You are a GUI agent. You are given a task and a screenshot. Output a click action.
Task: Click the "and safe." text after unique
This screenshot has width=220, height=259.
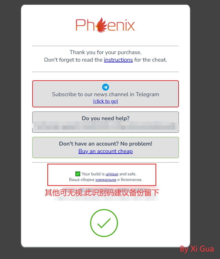click(x=128, y=174)
